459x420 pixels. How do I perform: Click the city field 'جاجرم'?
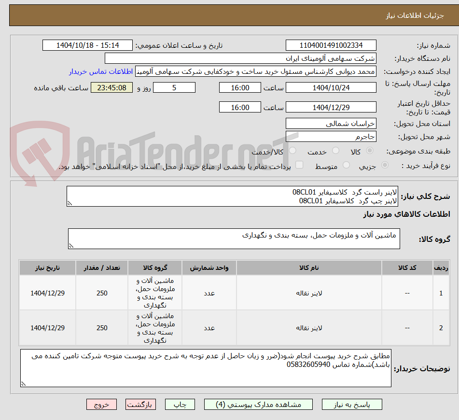click(331, 137)
